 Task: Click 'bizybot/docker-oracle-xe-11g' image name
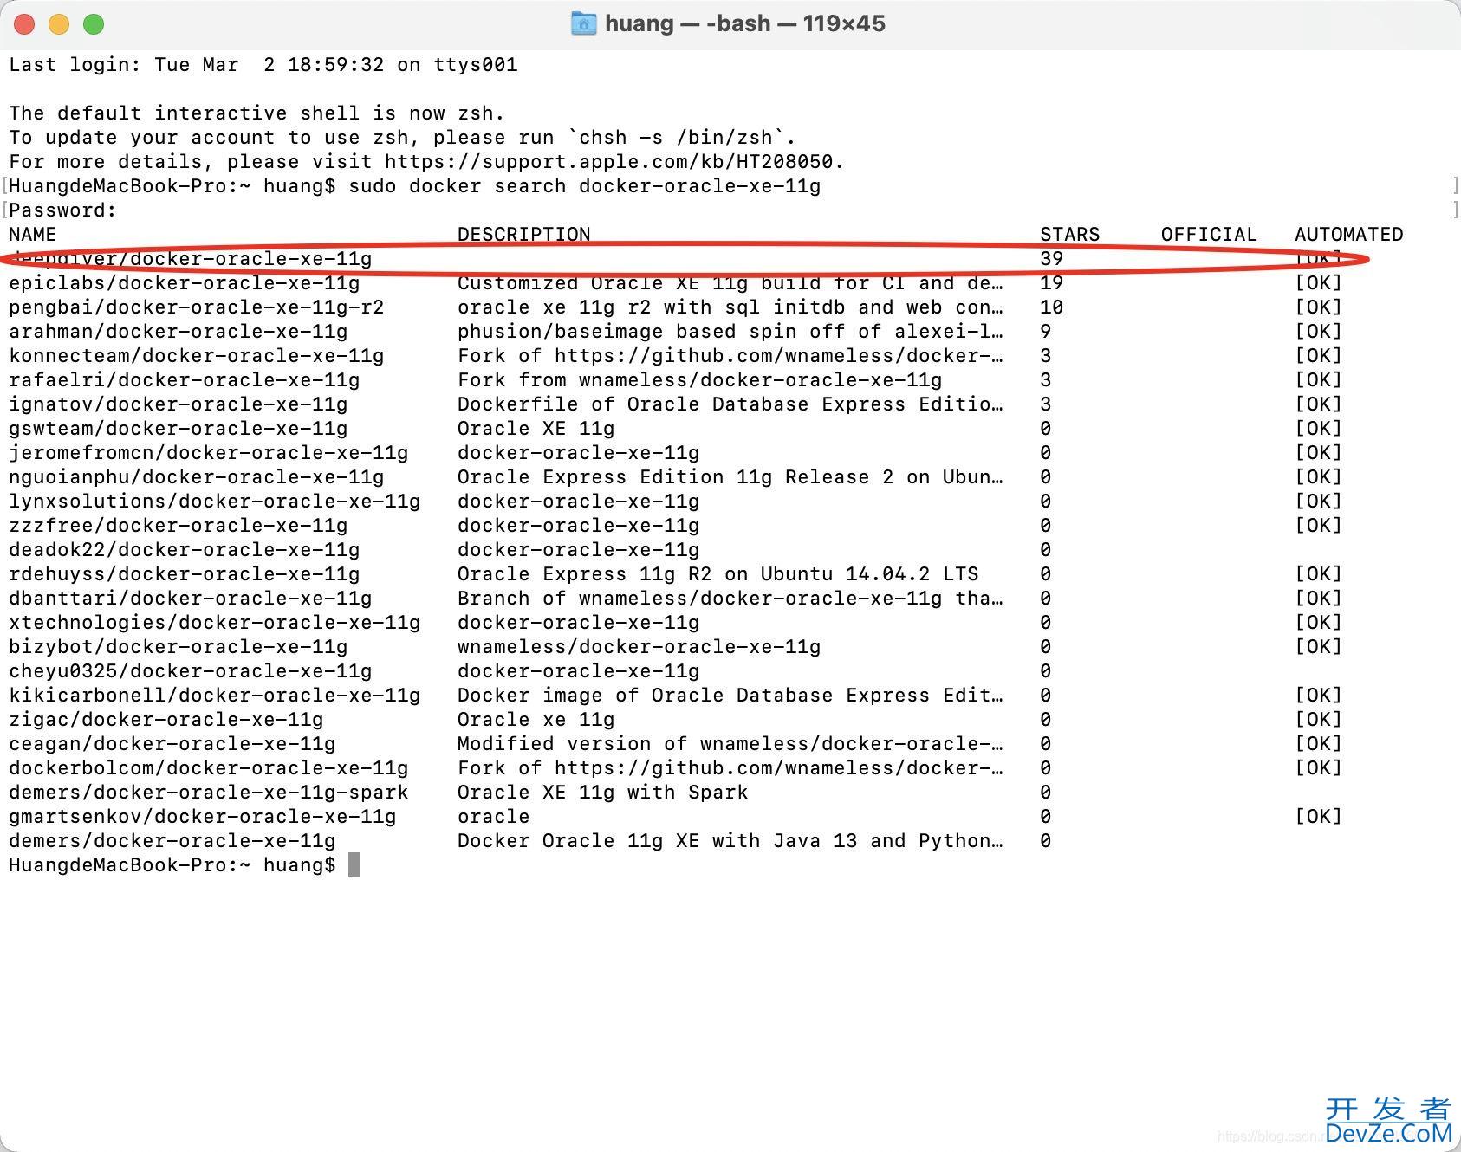[x=179, y=646]
